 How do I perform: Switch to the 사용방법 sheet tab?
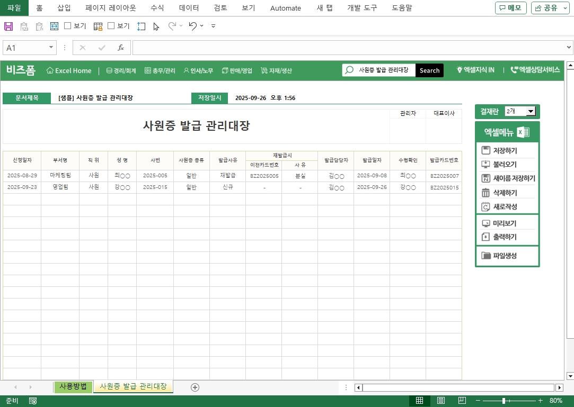point(73,387)
